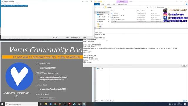Open the Help menu of the batch file Notepad
Screen dimensions: 188x106
pyautogui.click(x=100, y=32)
